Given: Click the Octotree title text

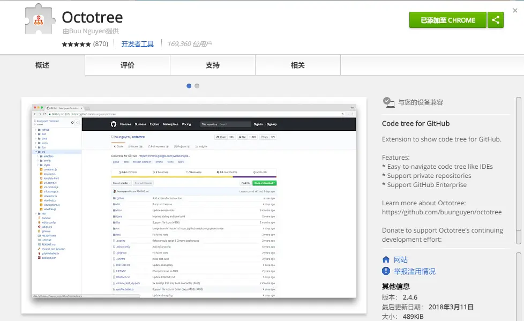Looking at the screenshot, I should coord(92,17).
